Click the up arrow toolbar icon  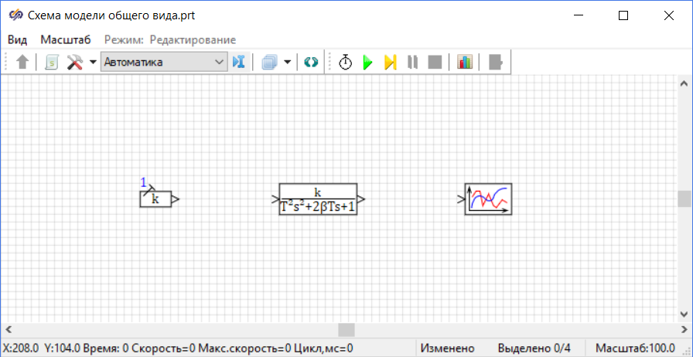[x=22, y=63]
